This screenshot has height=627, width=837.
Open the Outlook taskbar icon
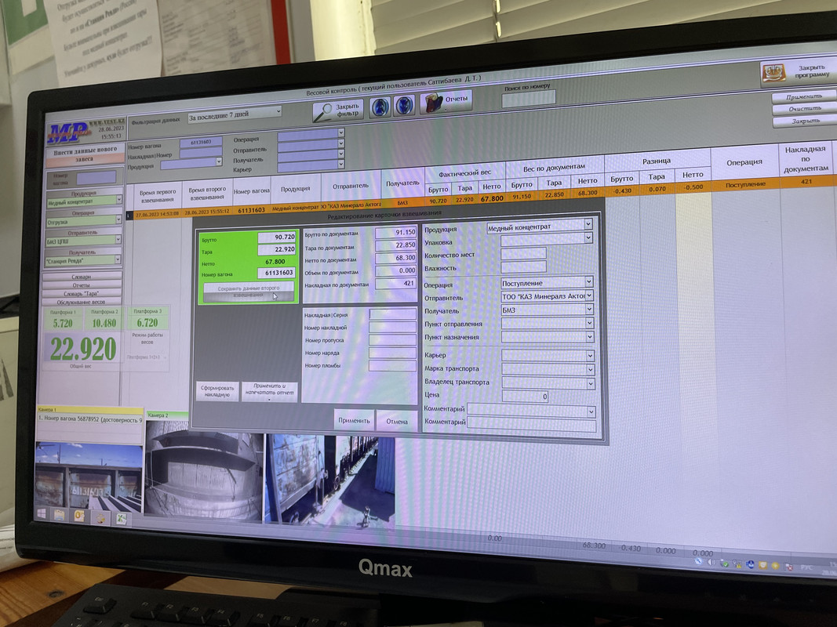[x=79, y=516]
